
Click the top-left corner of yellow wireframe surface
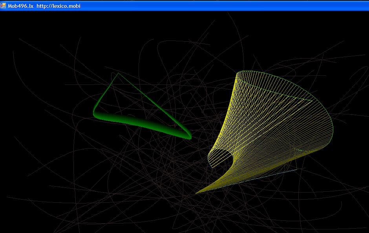[x=237, y=73]
